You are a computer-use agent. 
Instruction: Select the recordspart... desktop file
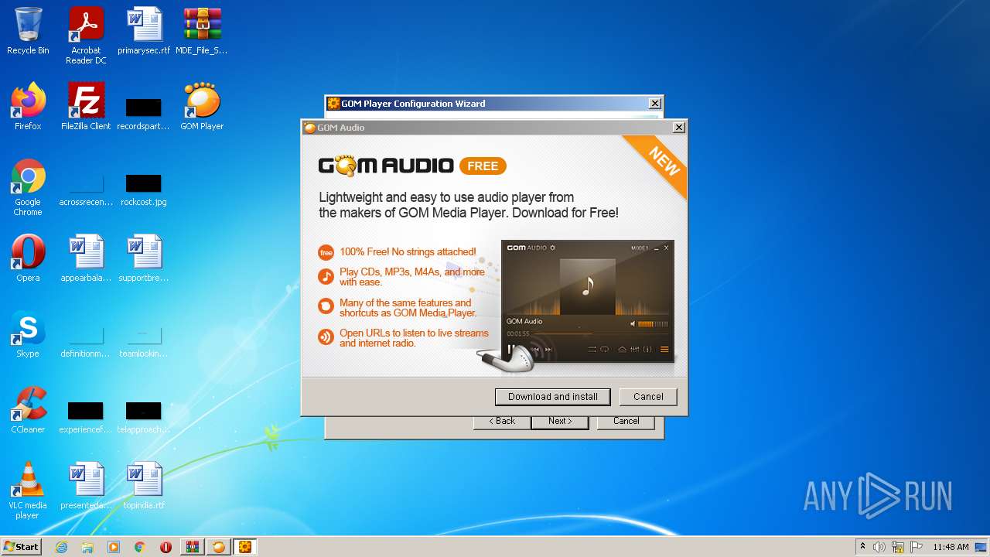coord(144,112)
